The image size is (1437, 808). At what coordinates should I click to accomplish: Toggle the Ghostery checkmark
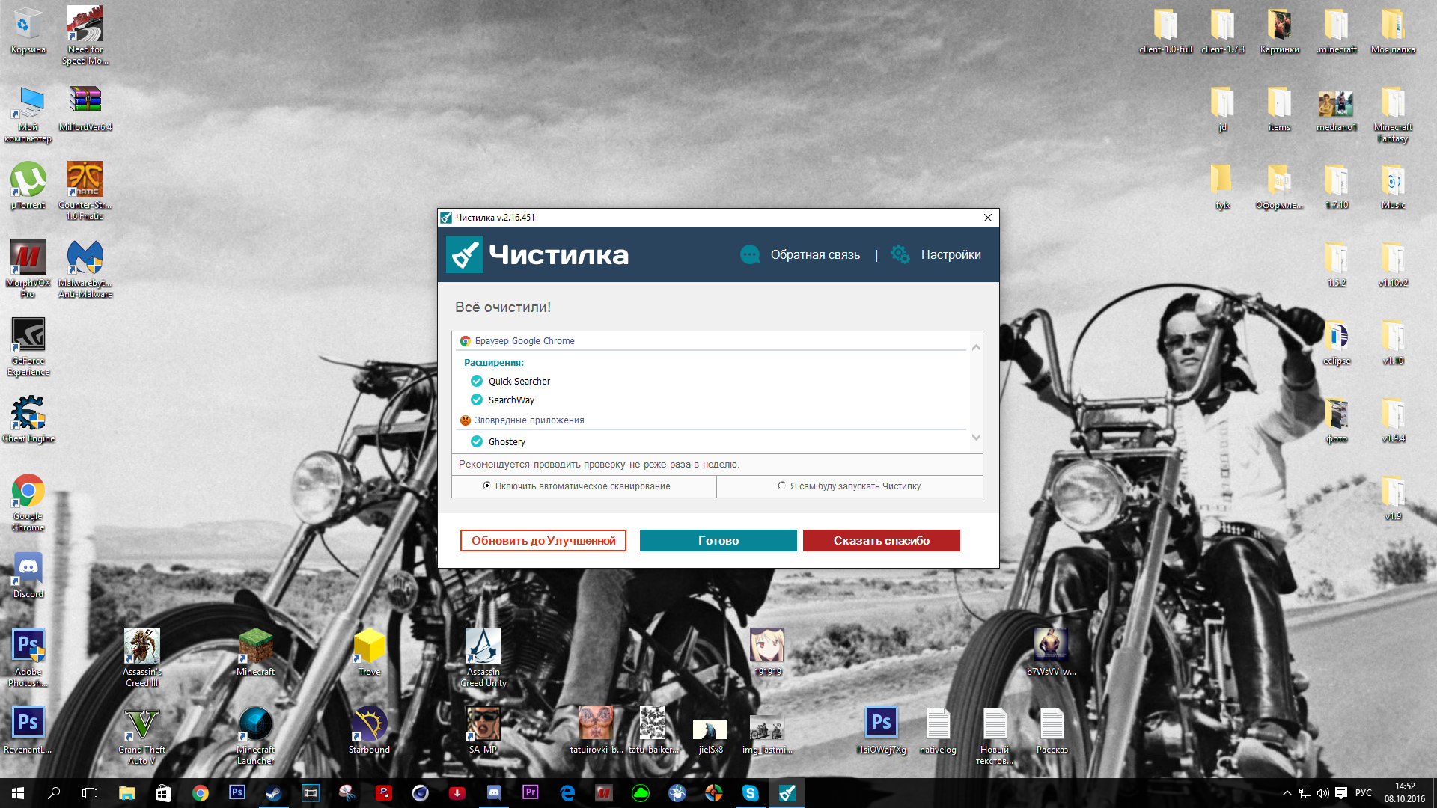click(477, 441)
